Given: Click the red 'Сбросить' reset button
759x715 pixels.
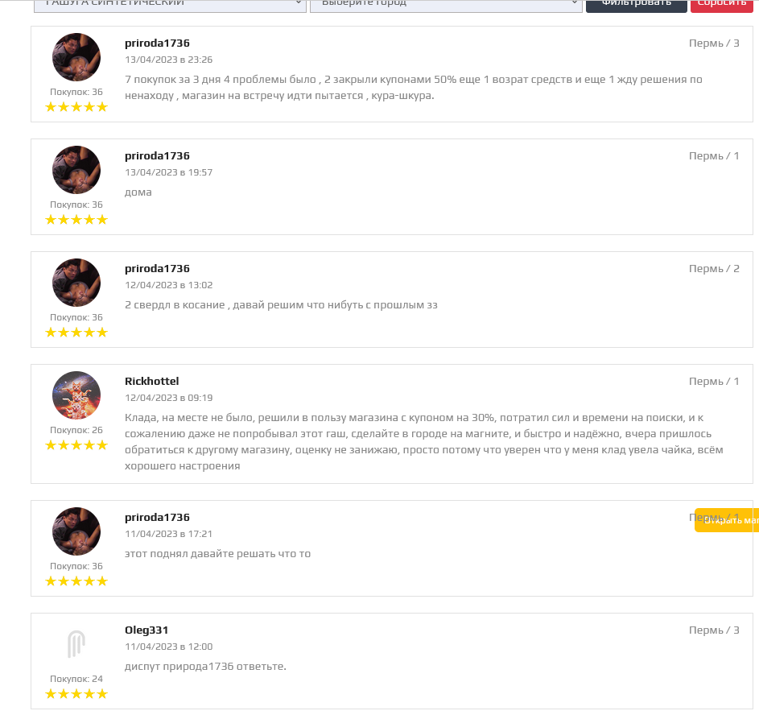Looking at the screenshot, I should pos(722,5).
